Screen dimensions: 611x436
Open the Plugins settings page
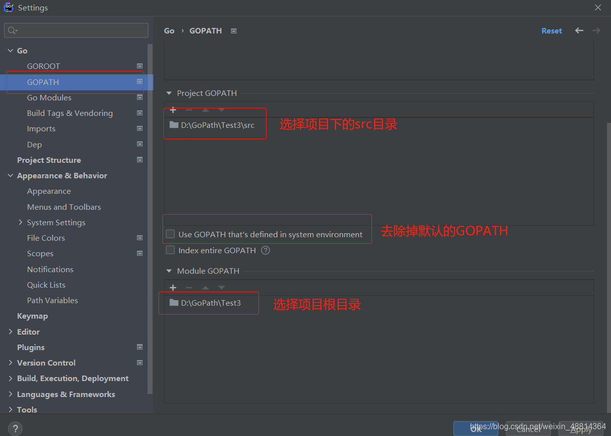[31, 347]
